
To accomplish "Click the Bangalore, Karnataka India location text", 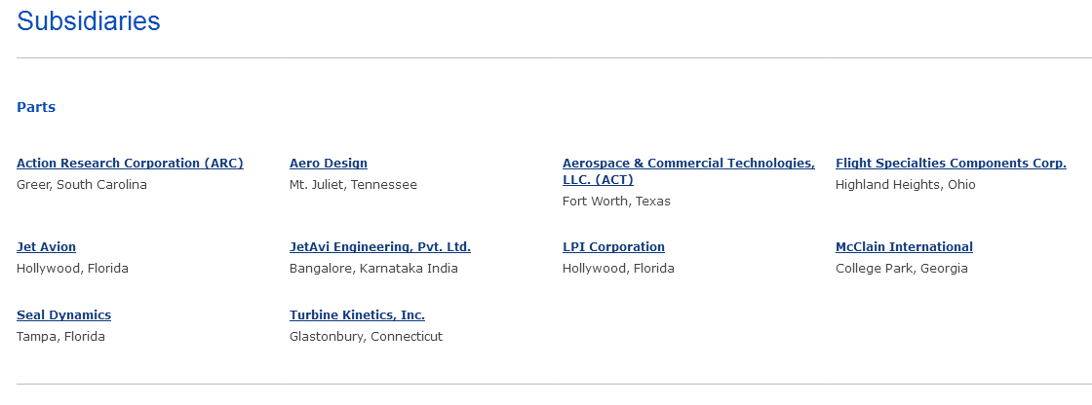I will pyautogui.click(x=374, y=269).
